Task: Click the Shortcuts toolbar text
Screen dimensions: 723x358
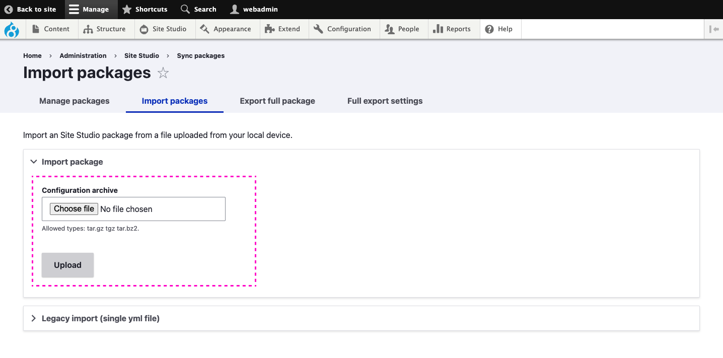Action: [x=152, y=9]
